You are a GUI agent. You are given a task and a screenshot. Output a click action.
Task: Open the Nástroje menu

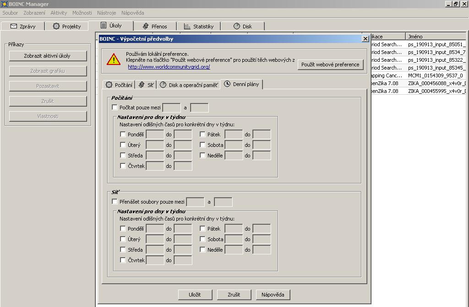(106, 13)
